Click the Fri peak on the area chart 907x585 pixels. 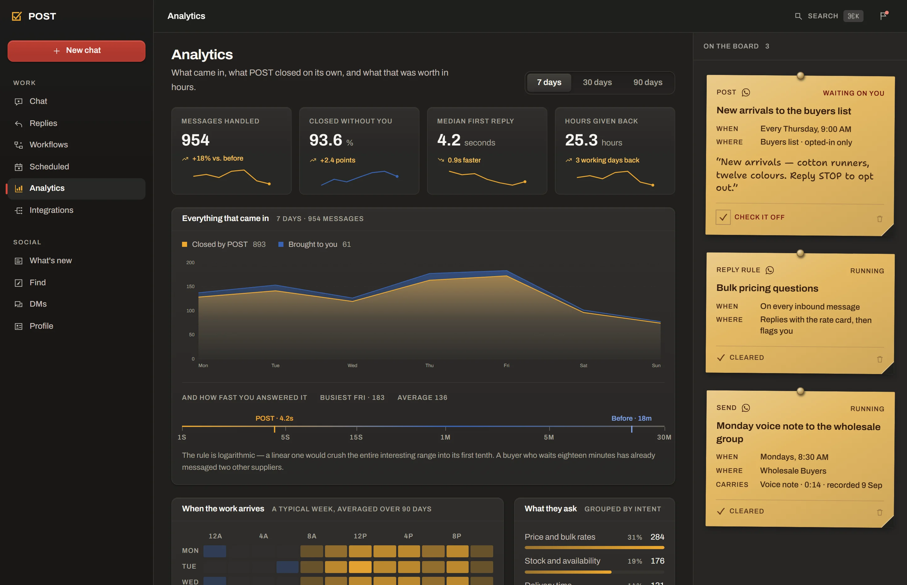pos(506,271)
